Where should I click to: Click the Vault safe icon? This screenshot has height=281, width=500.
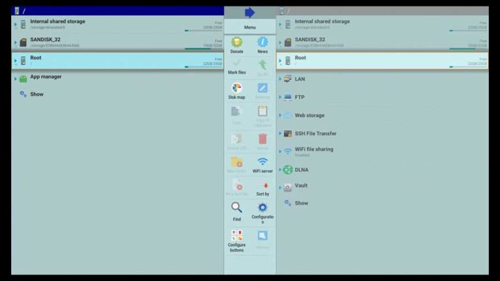tap(288, 187)
